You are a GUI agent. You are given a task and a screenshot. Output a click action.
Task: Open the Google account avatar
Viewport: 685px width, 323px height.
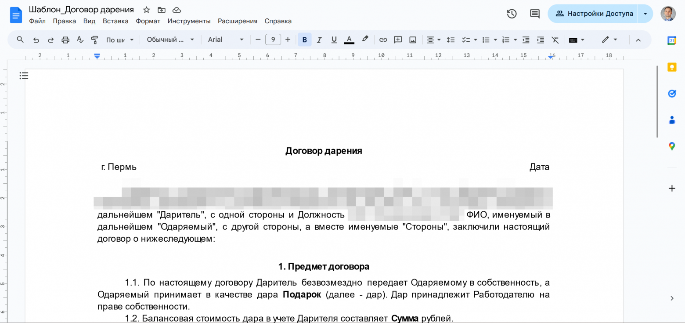[668, 14]
